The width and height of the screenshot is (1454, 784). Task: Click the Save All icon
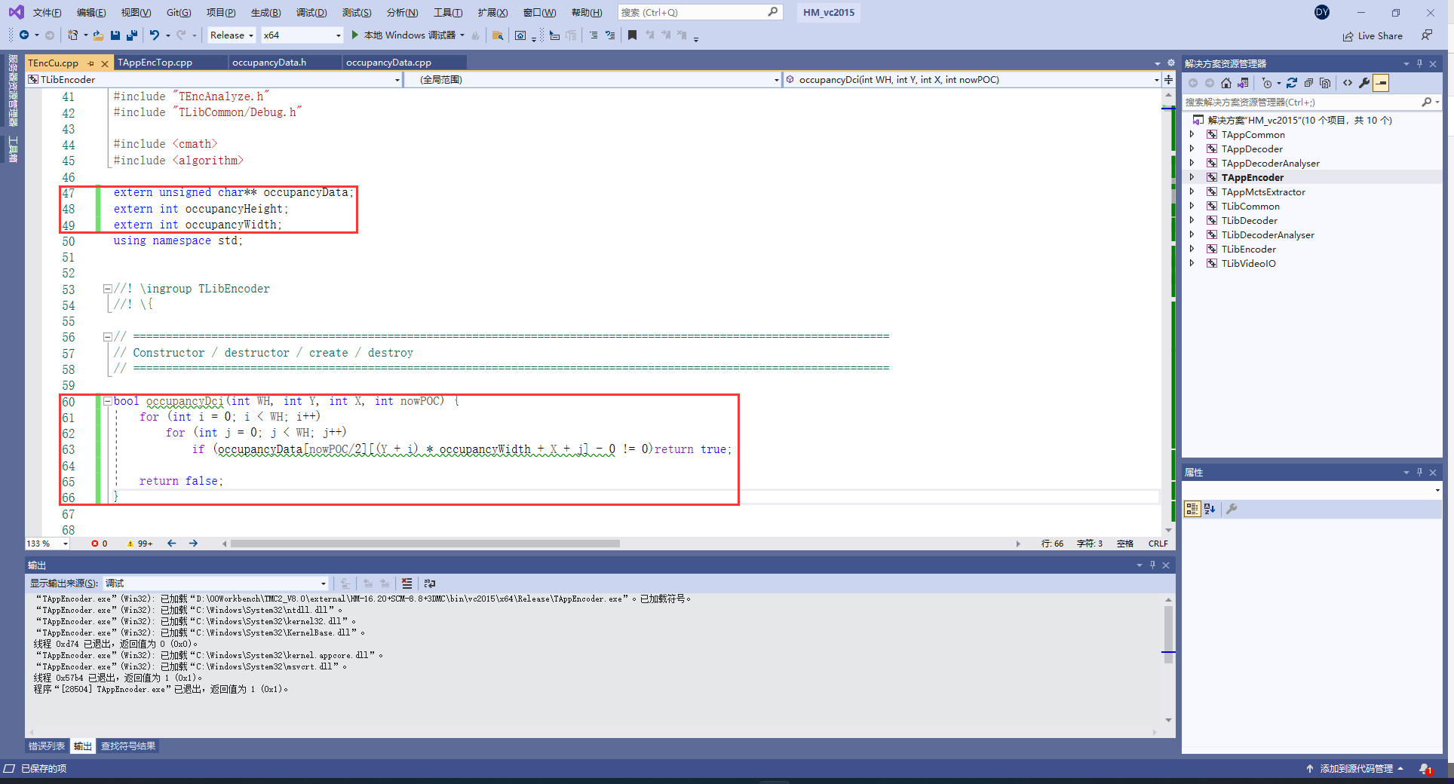[132, 35]
